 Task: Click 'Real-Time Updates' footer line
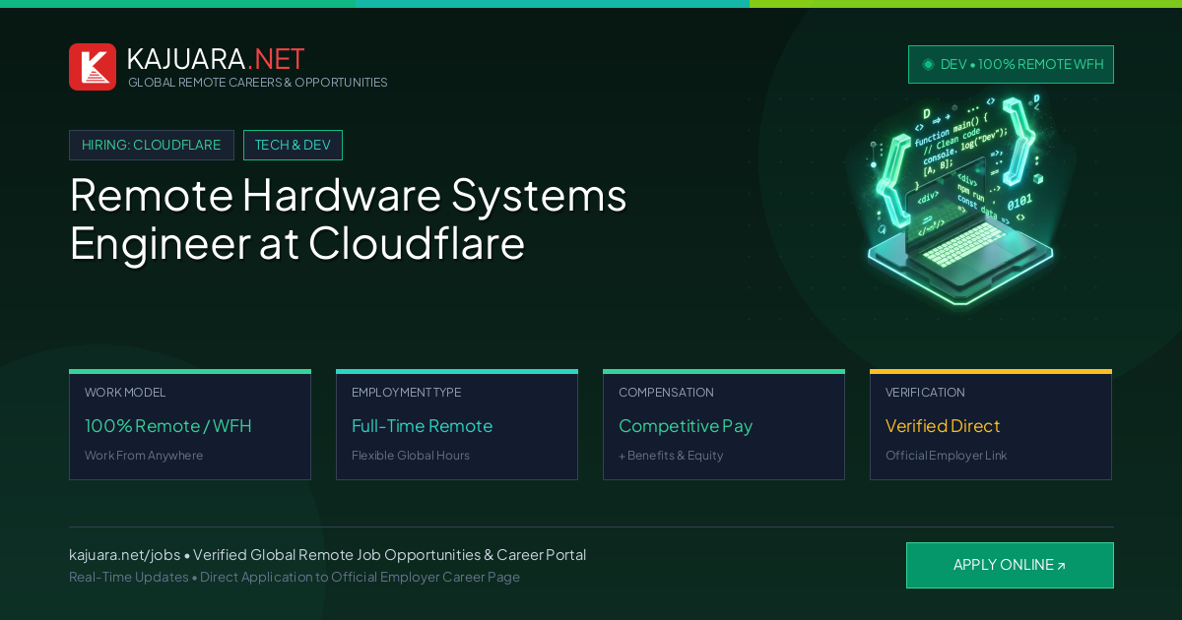click(295, 577)
